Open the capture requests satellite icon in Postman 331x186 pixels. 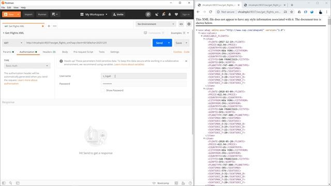157,14
